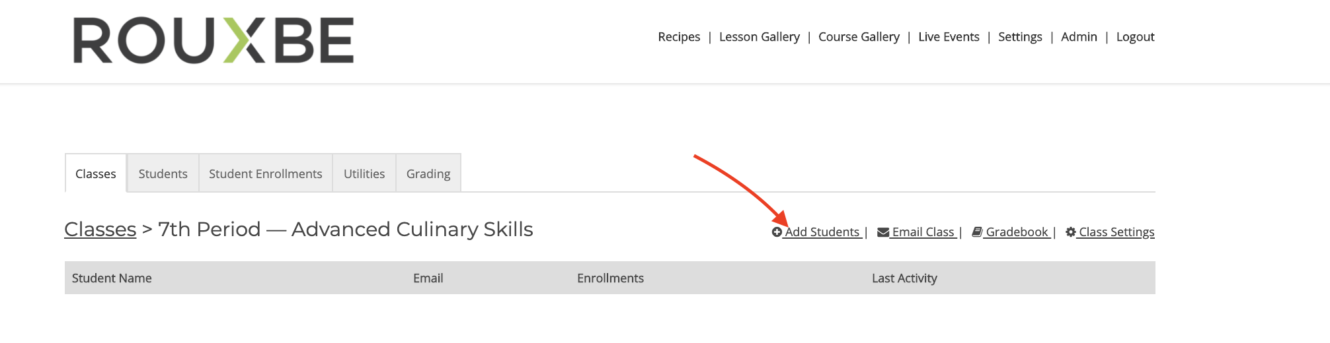Click the Rouxbe logo
1330x343 pixels.
click(x=214, y=40)
